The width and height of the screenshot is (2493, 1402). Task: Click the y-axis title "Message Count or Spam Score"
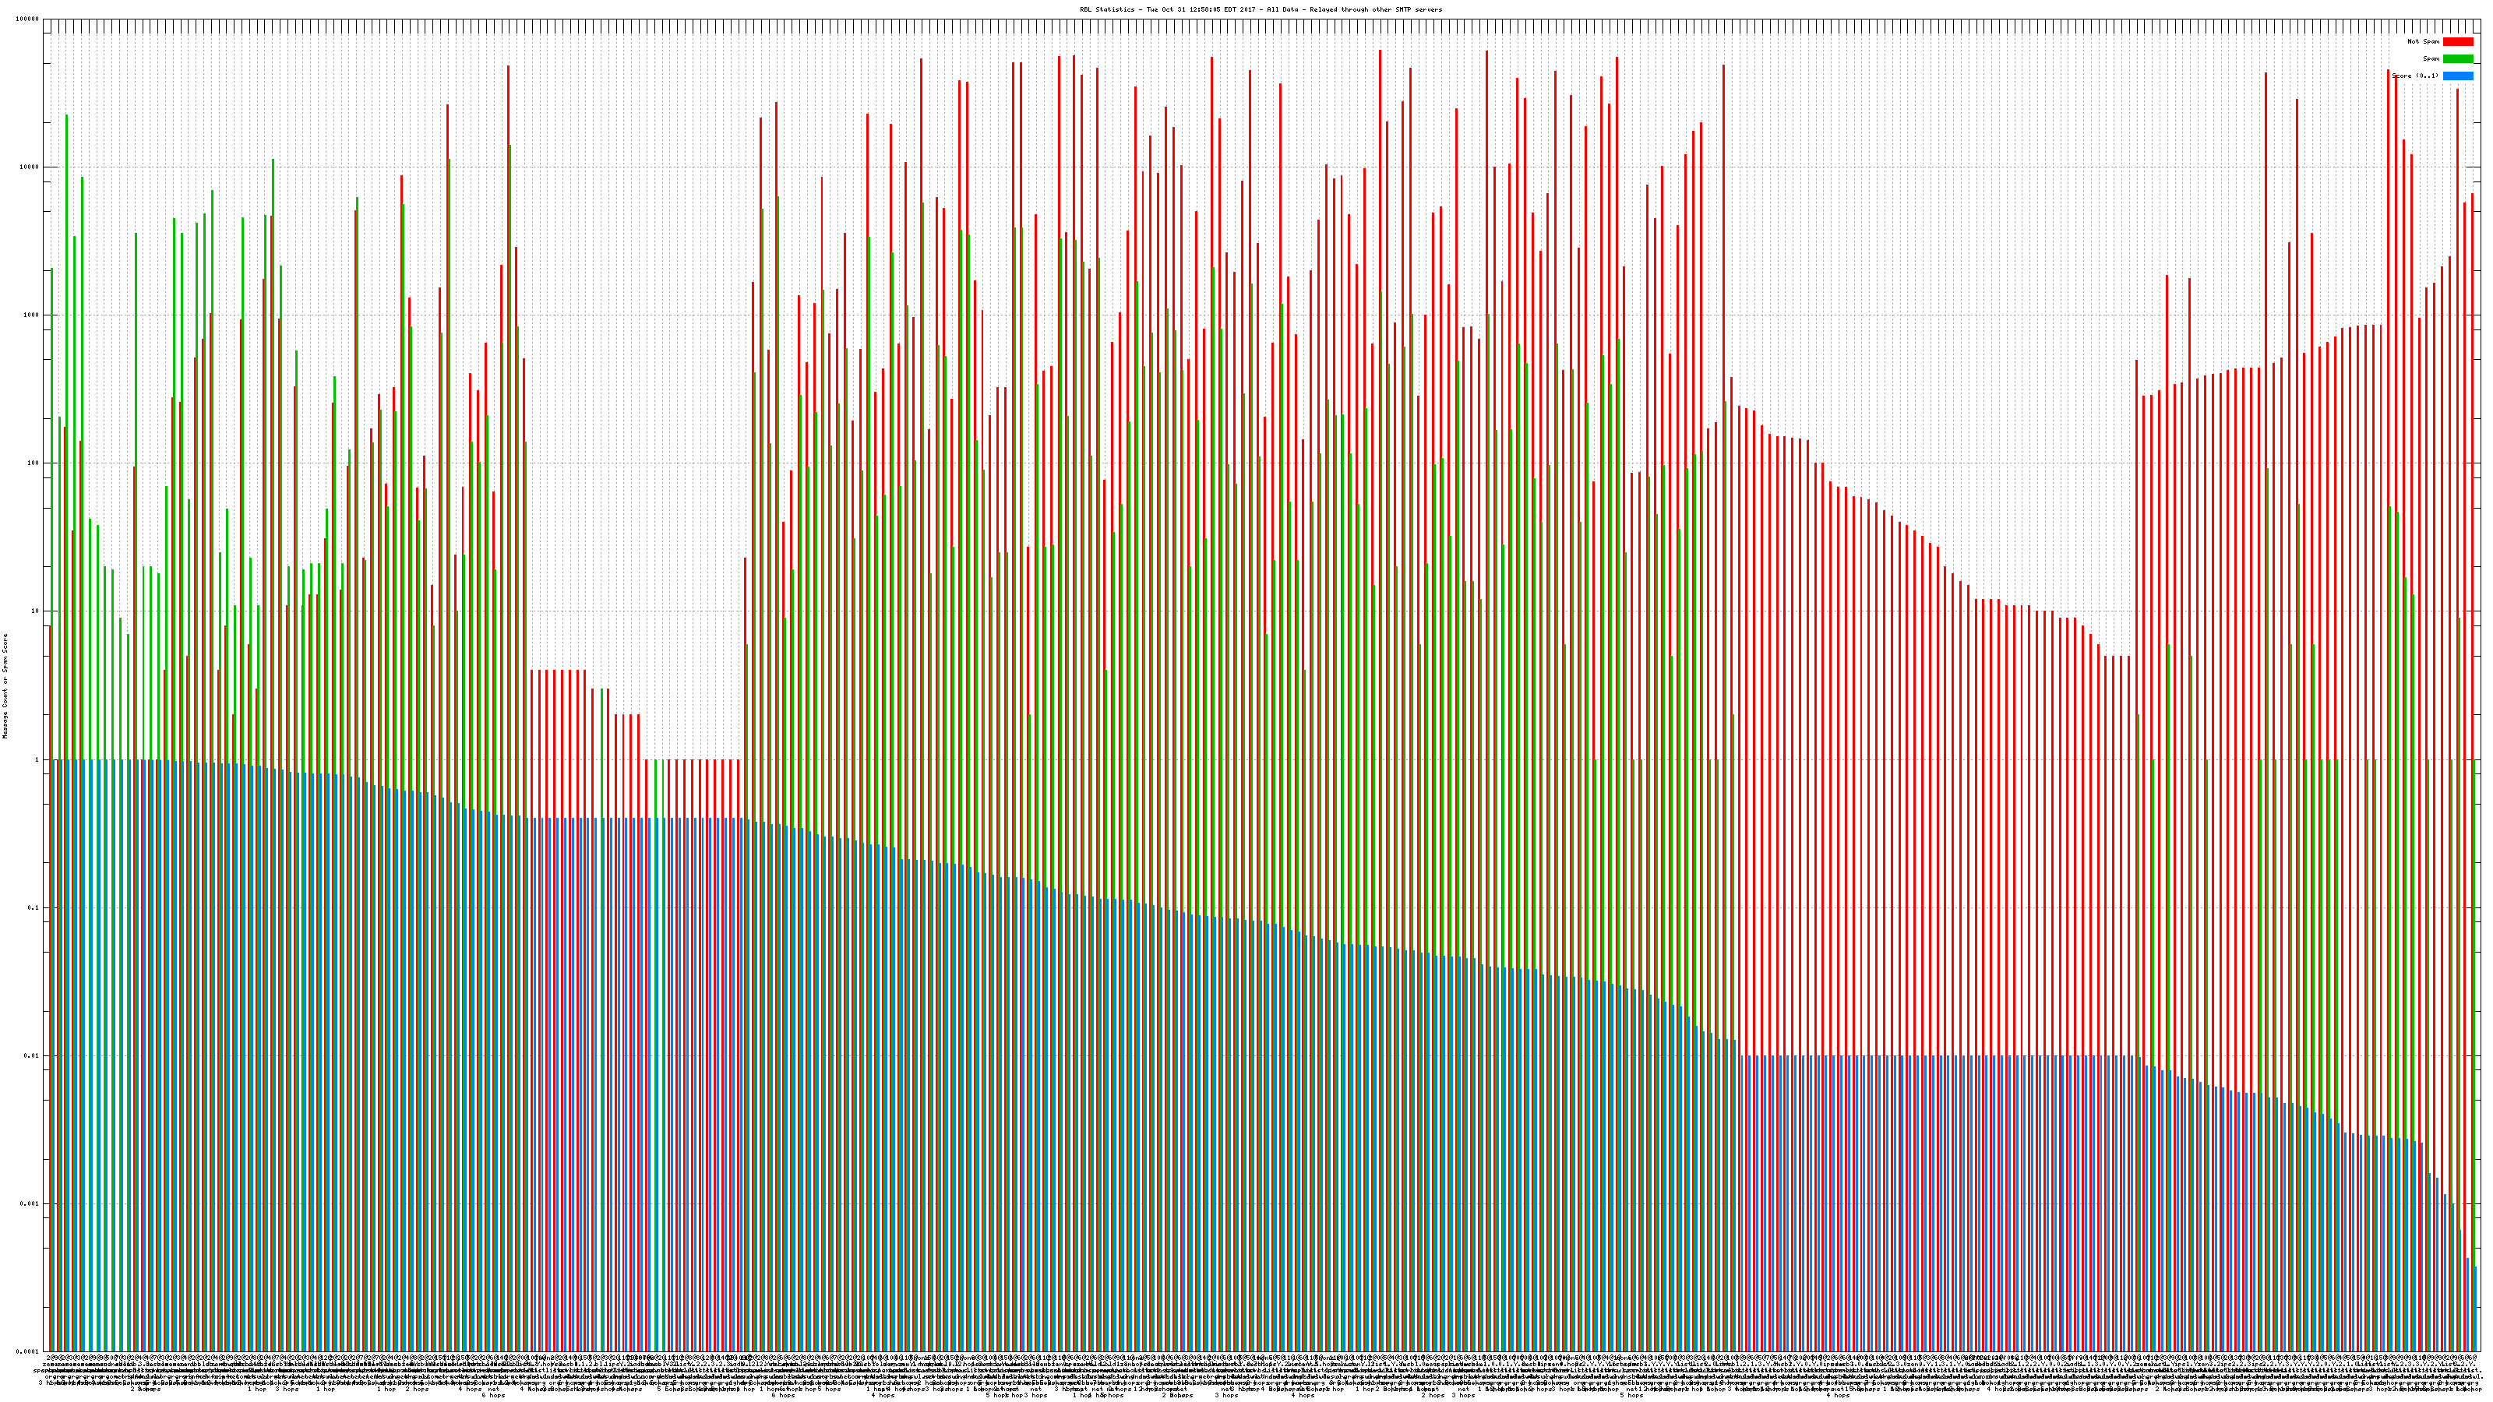[5, 685]
